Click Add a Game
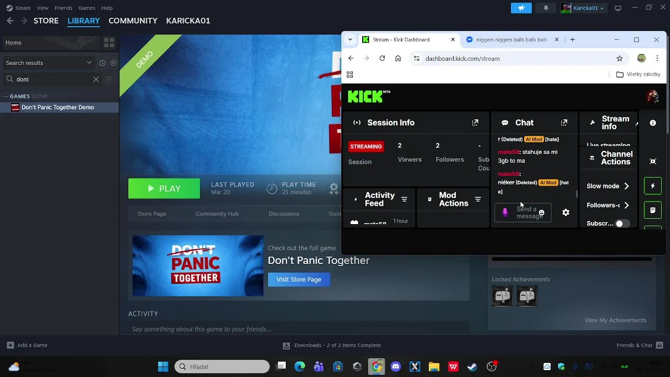 coord(27,346)
